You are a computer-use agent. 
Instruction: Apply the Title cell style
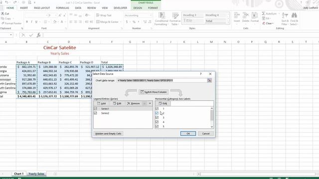click(192, 21)
